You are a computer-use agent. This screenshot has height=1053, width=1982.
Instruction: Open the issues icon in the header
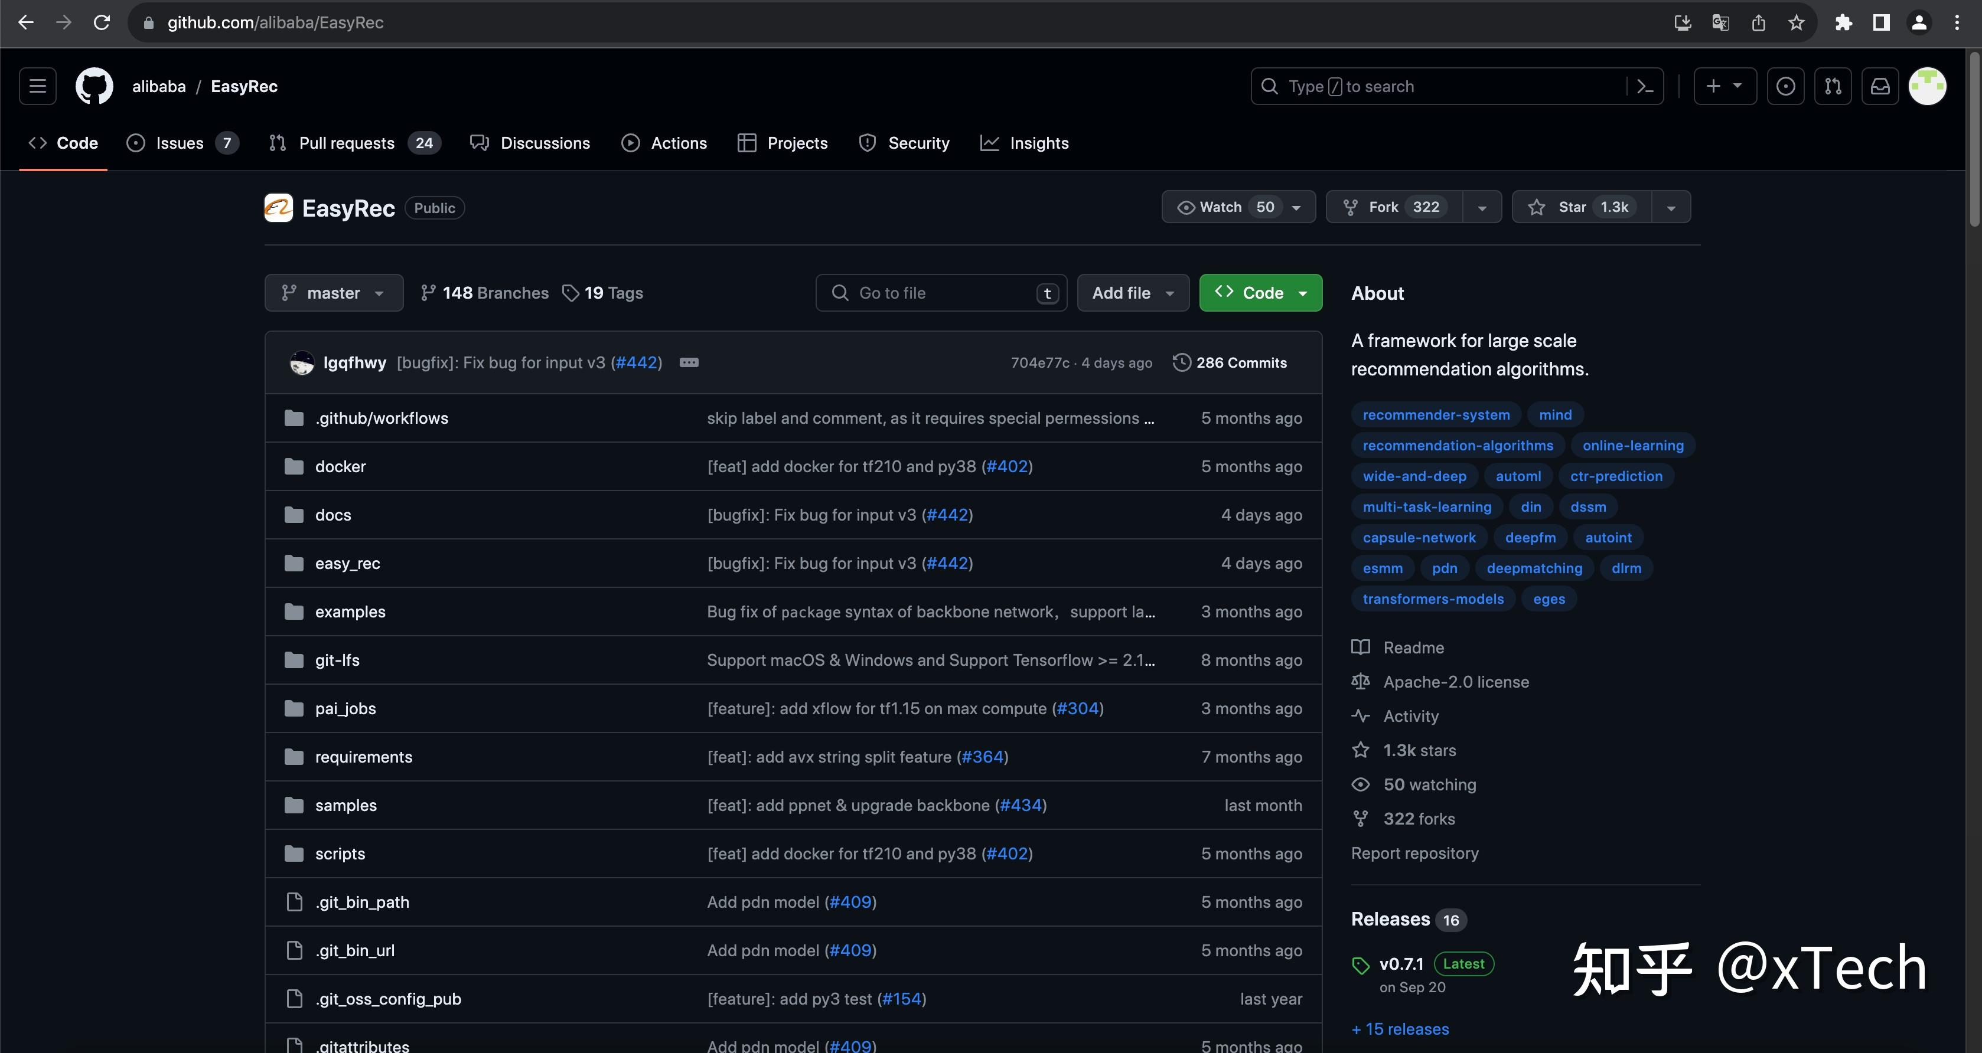[x=1785, y=86]
